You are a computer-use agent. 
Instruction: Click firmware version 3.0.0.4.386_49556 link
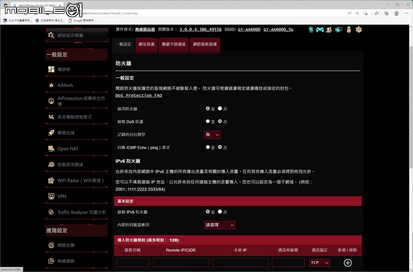click(x=200, y=29)
